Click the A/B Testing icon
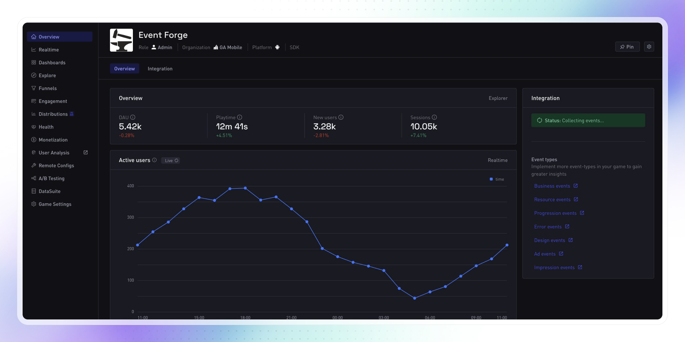This screenshot has height=342, width=685. point(34,178)
